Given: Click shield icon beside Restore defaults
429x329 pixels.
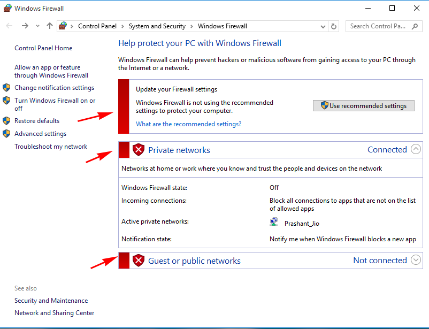Looking at the screenshot, I should 6,121.
